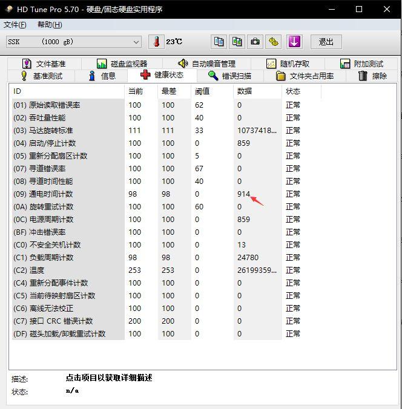This screenshot has width=402, height=409.
Task: Select the (C6) 离线无法校正 row
Action: click(166, 309)
